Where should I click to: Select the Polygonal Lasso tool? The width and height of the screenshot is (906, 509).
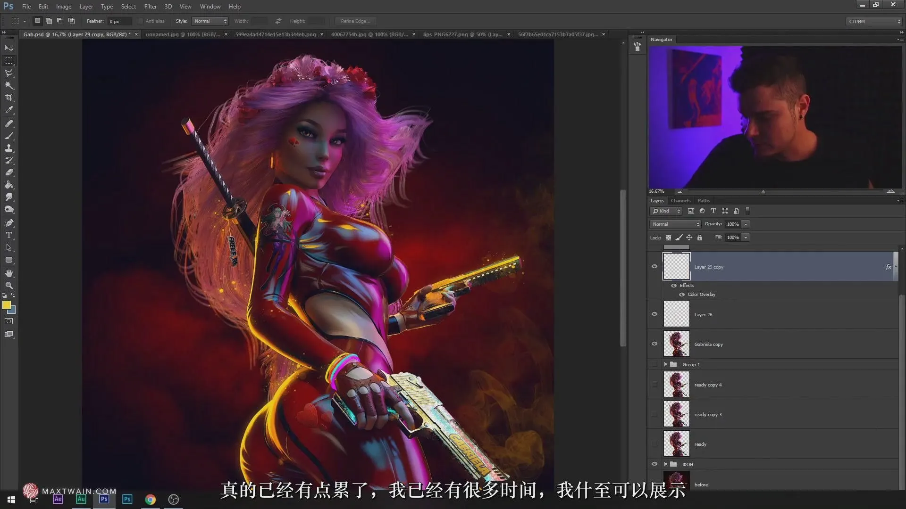pyautogui.click(x=9, y=73)
